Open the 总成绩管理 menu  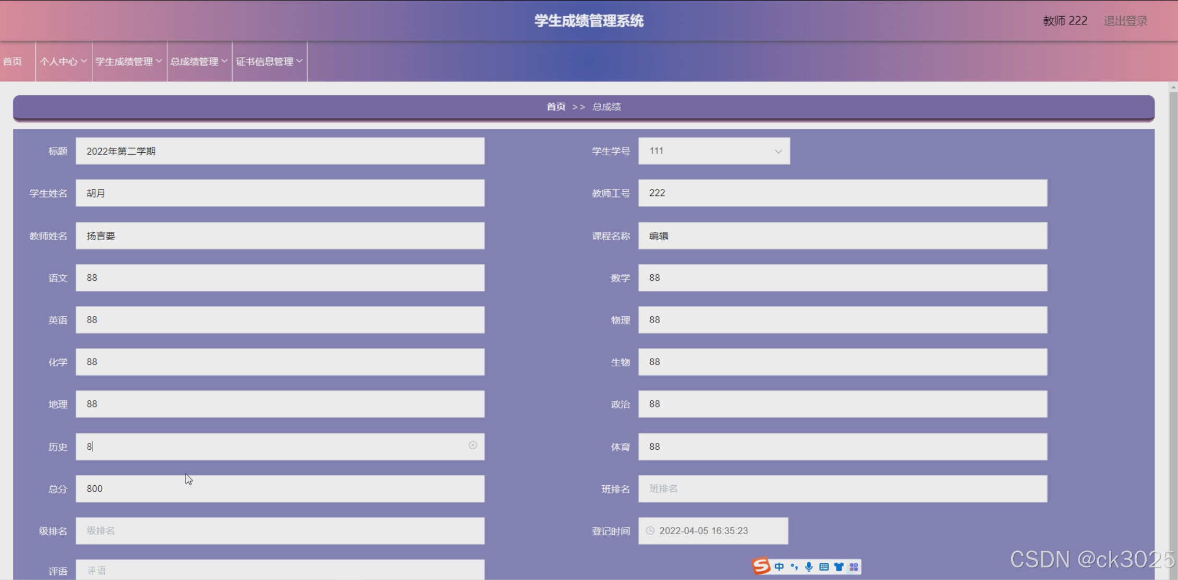[x=199, y=61]
